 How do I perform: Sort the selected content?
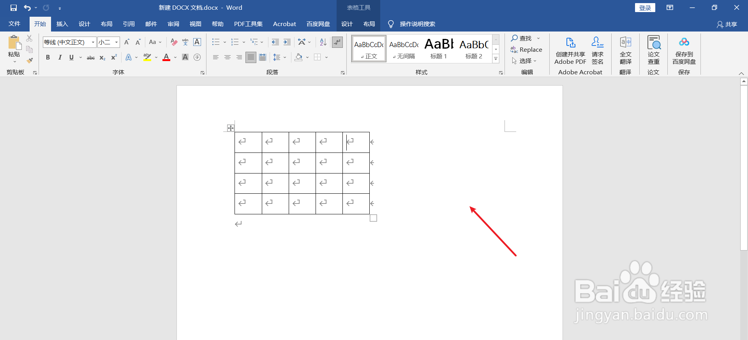pyautogui.click(x=323, y=42)
